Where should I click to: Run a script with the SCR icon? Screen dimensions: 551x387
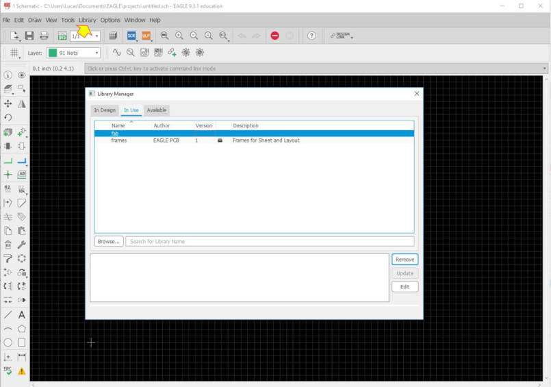click(131, 36)
